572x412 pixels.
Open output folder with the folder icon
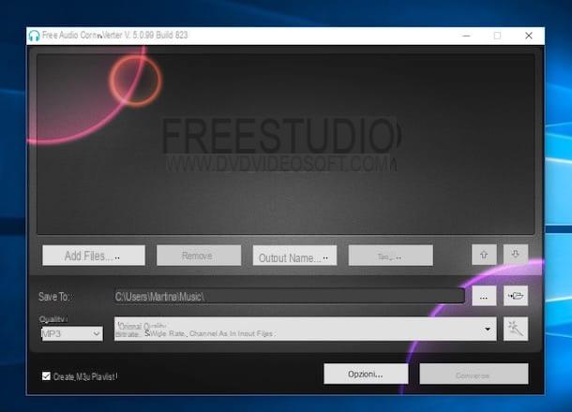[x=516, y=296]
